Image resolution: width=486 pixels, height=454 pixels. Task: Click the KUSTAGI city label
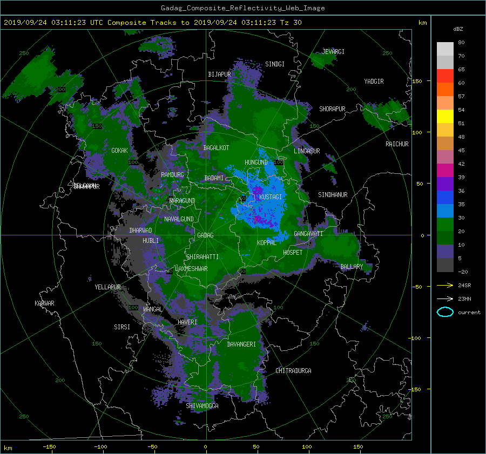point(271,197)
